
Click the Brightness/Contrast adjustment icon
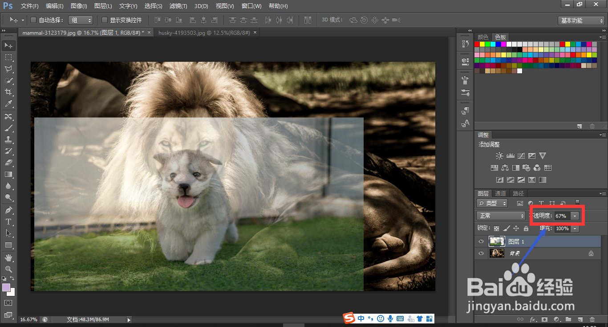pyautogui.click(x=499, y=156)
